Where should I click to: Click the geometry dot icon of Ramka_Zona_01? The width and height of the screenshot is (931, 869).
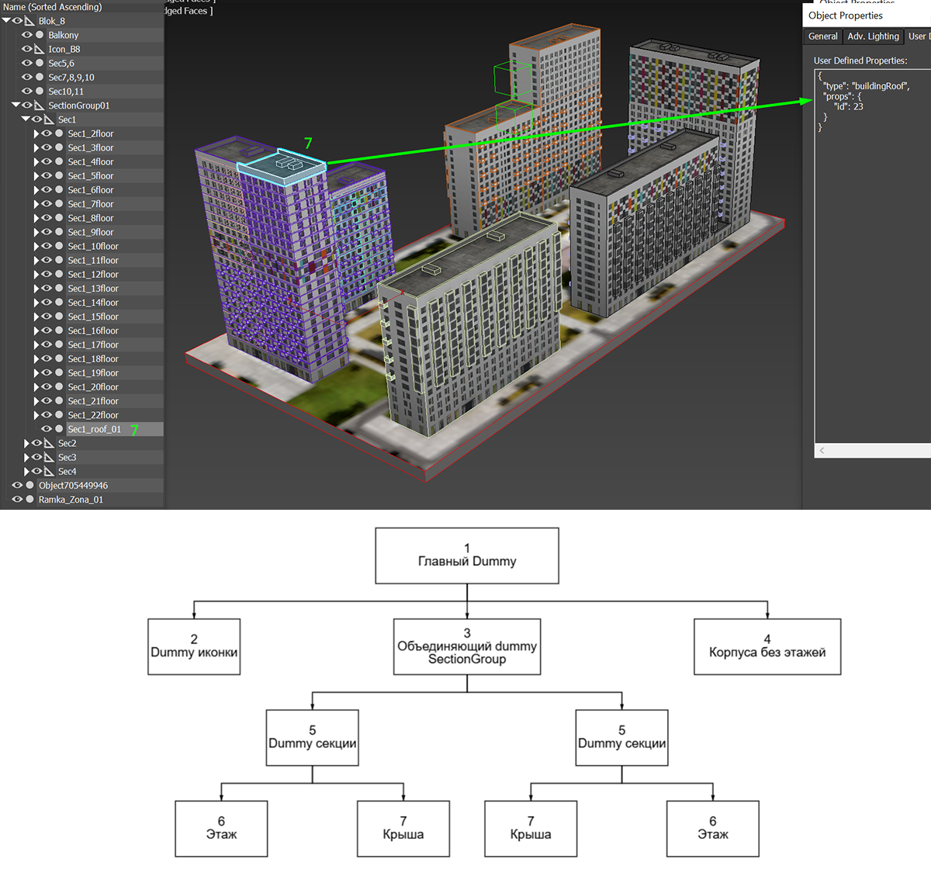pos(30,499)
